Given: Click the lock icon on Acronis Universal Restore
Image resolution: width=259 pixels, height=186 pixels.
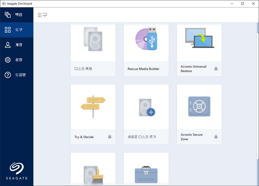Looking at the screenshot, I should tap(216, 69).
